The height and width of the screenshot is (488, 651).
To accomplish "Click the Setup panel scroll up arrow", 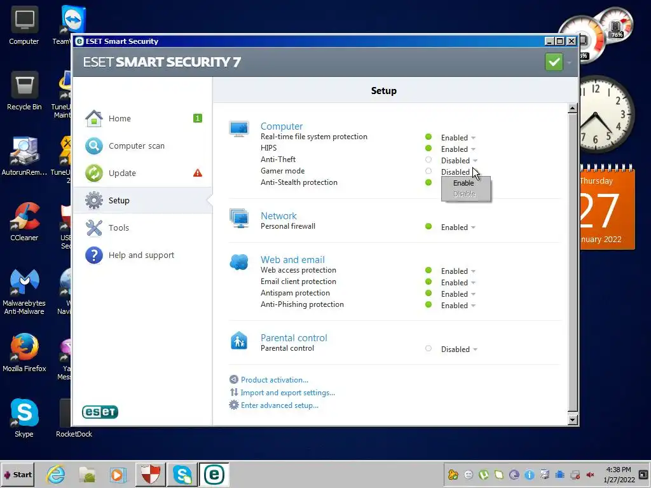I will [573, 108].
